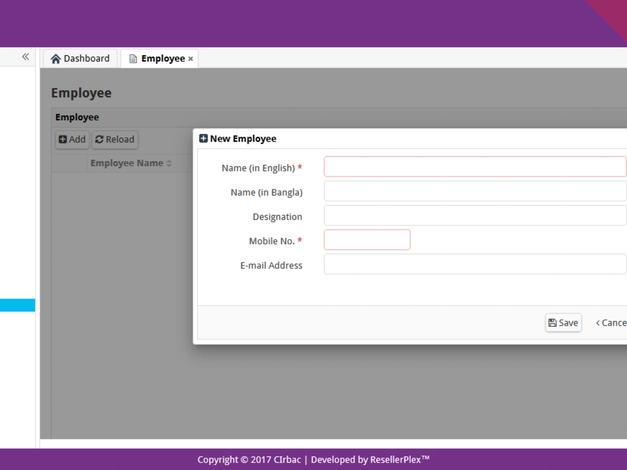Click the floppy disk icon on Save button
This screenshot has width=627, height=470.
coord(553,322)
